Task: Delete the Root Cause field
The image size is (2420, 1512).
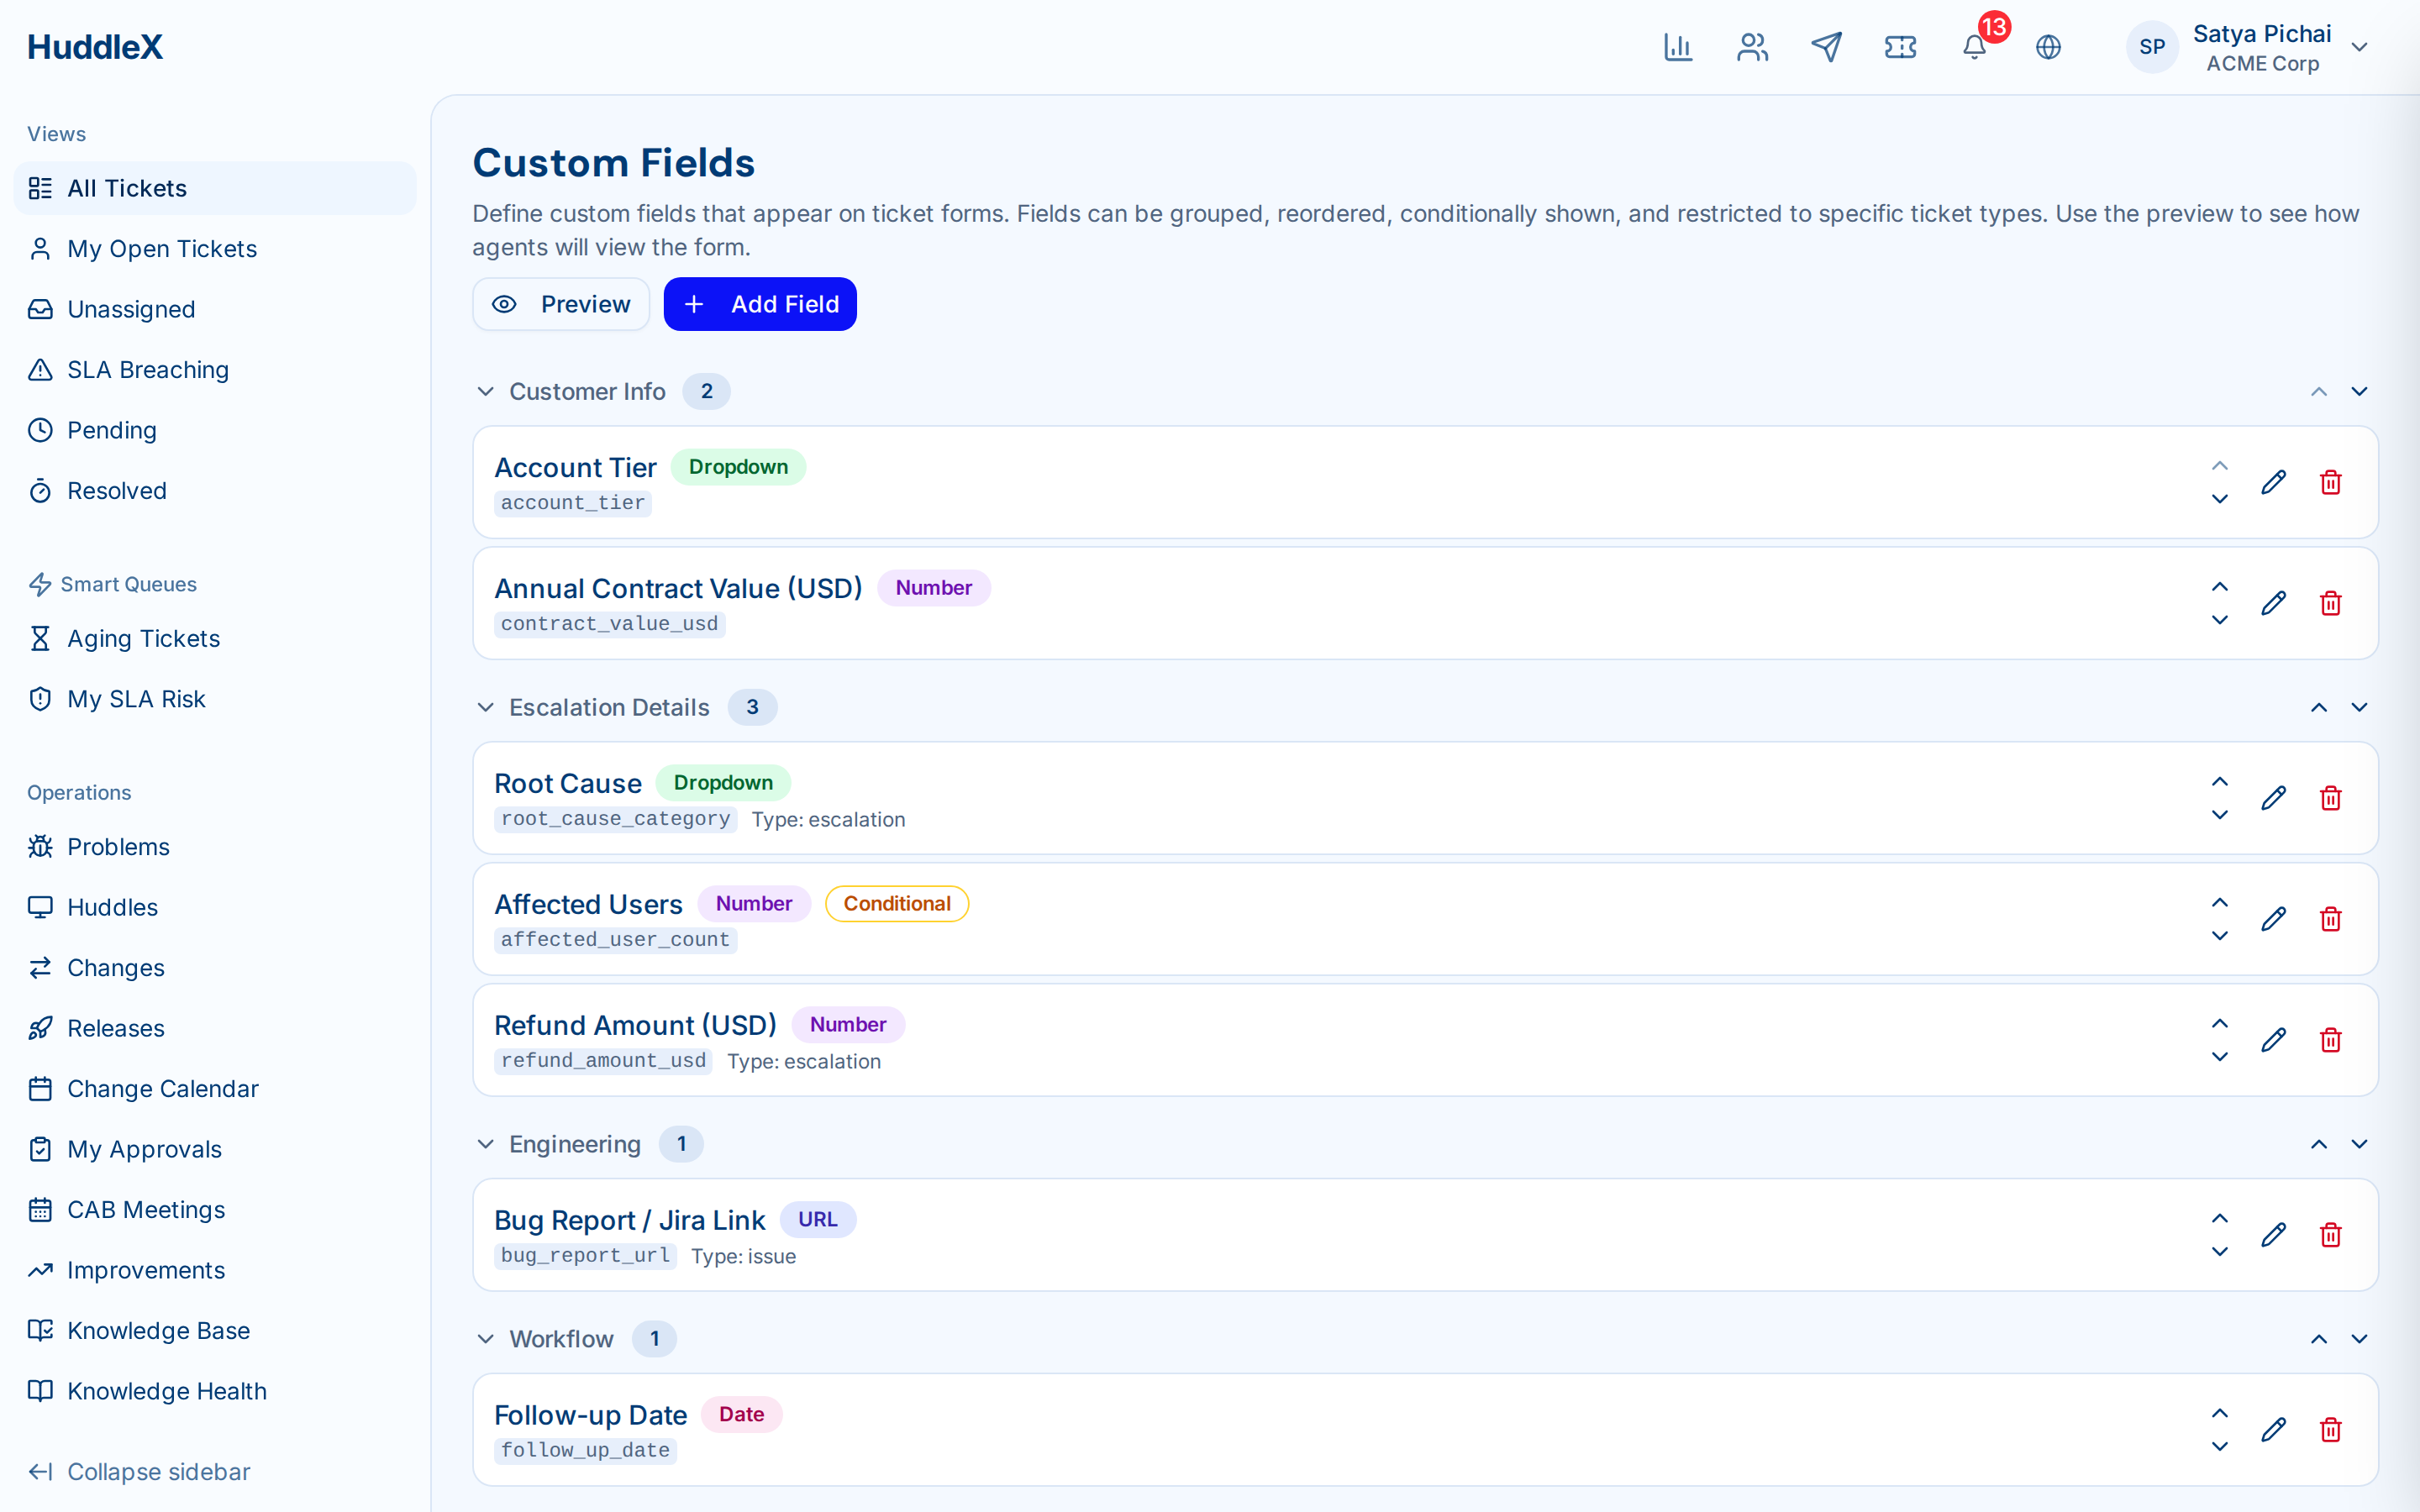Action: (2330, 798)
